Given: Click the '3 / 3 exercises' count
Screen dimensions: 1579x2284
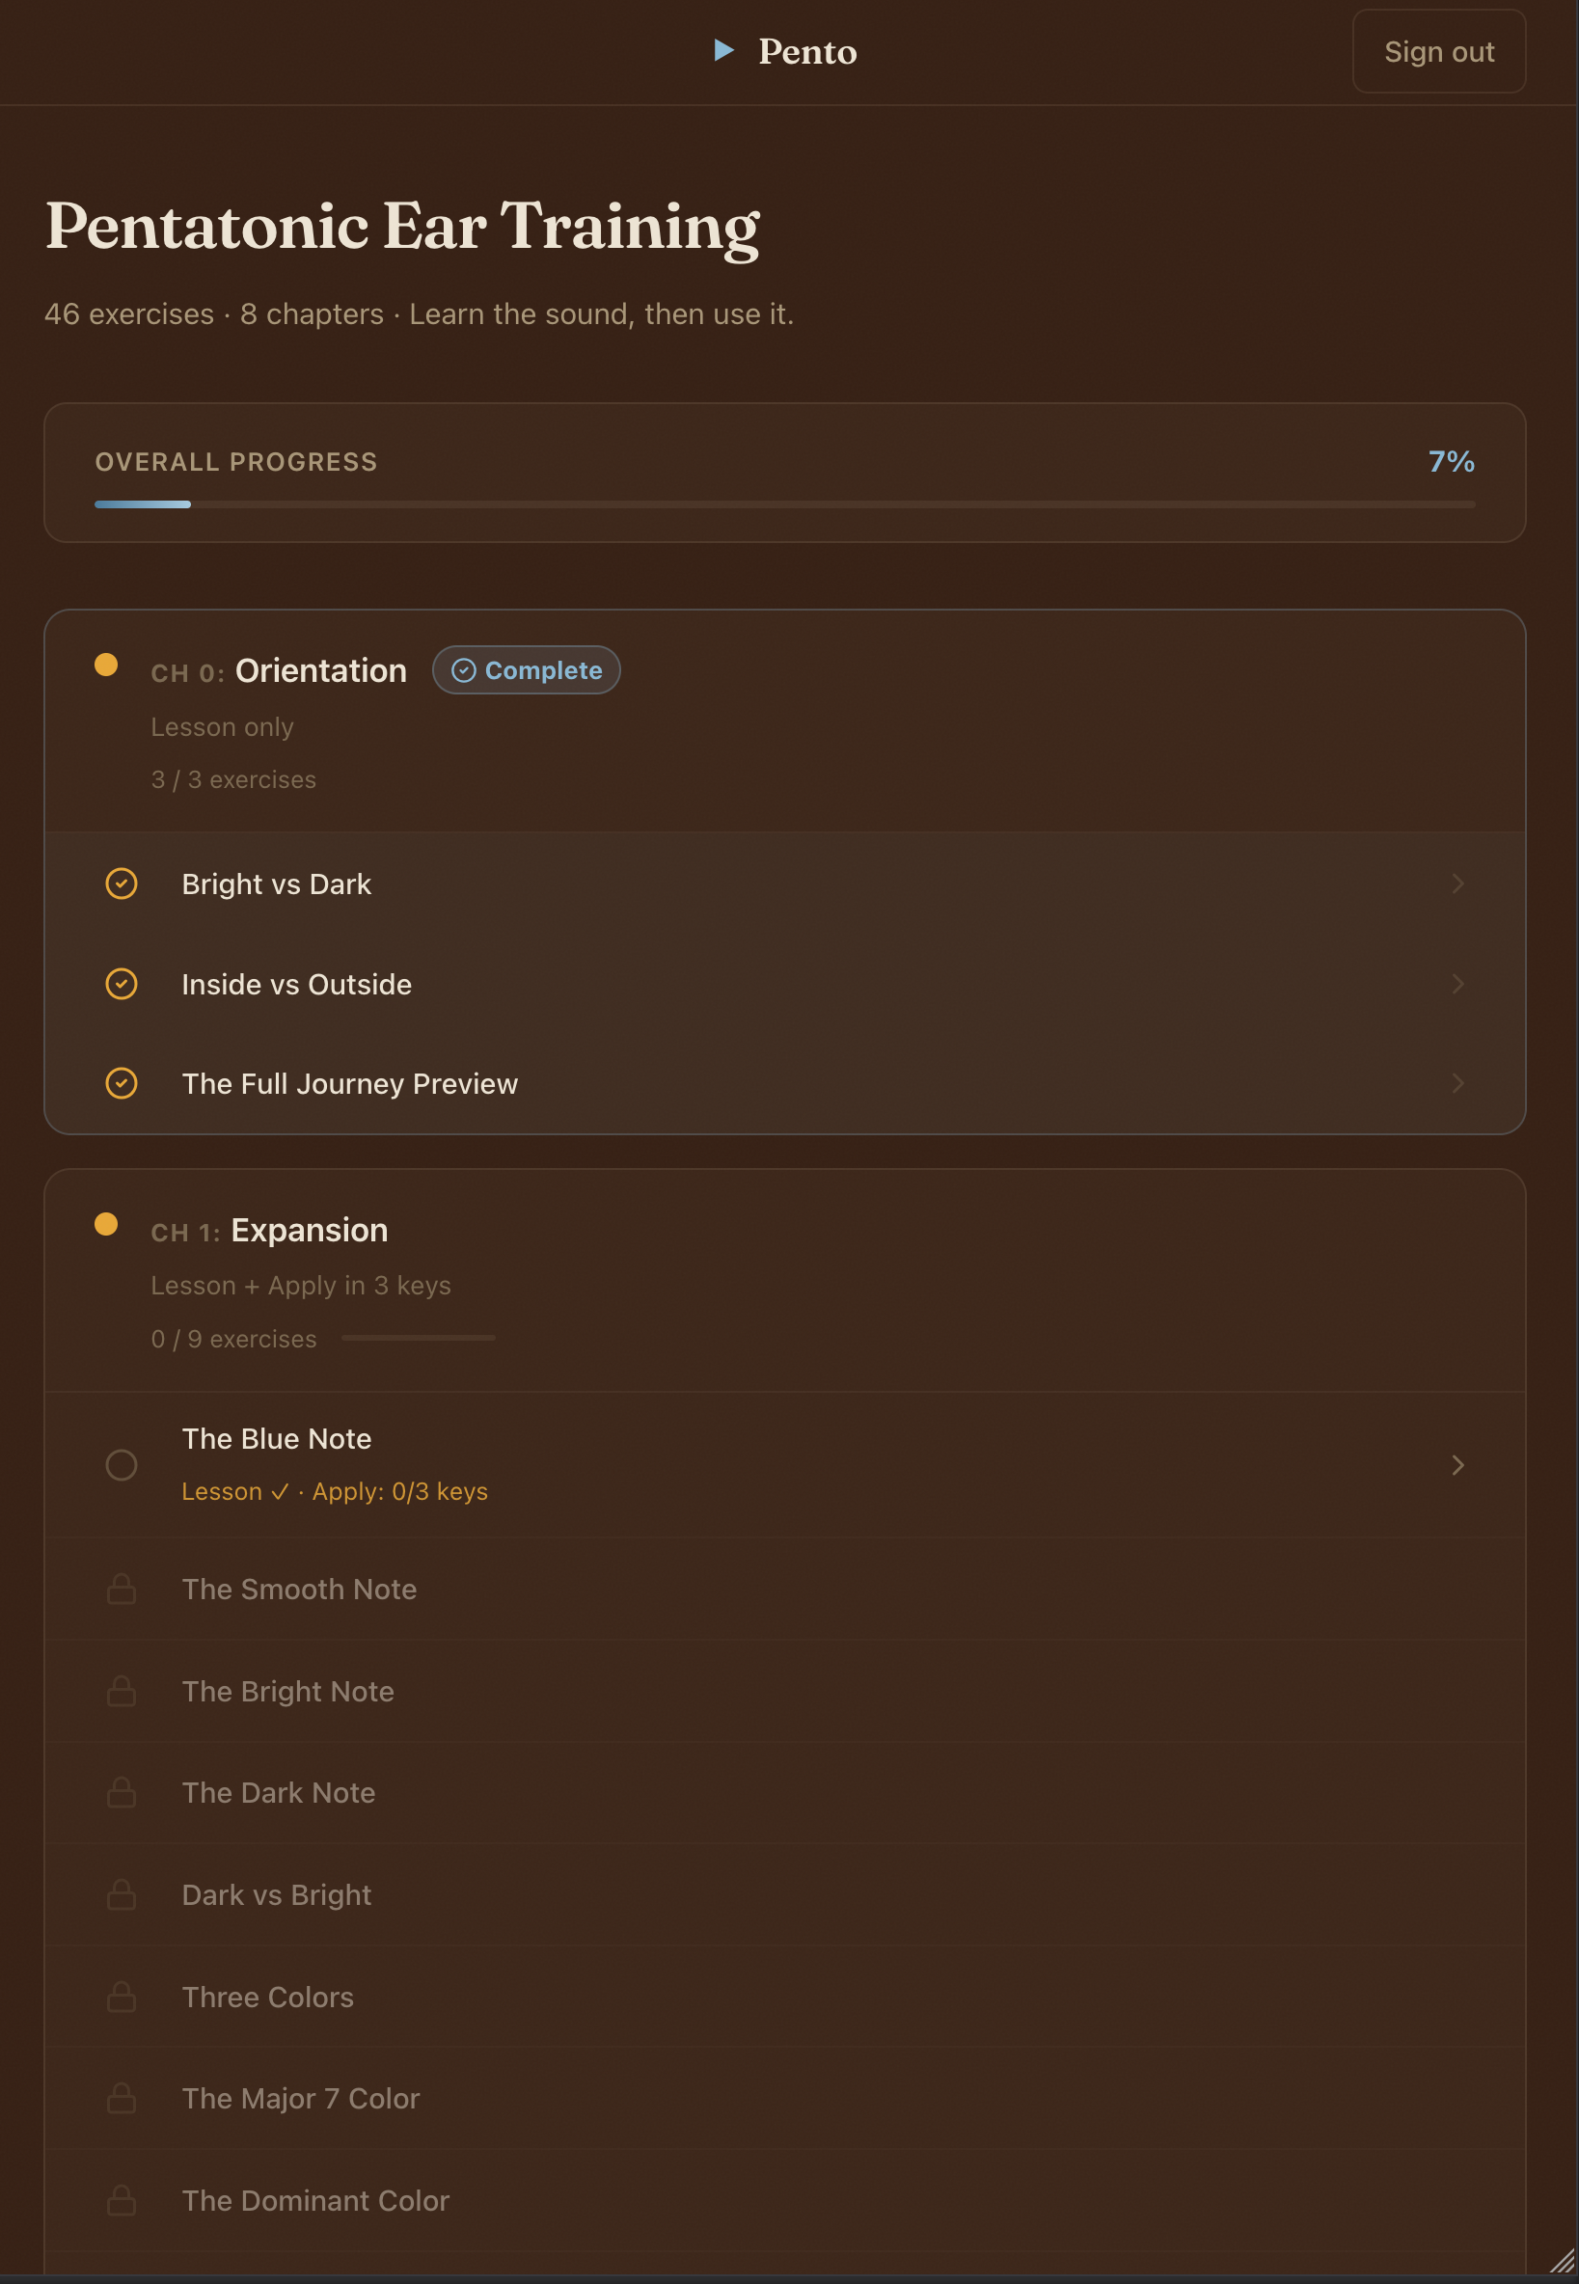Looking at the screenshot, I should point(233,779).
